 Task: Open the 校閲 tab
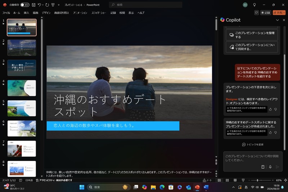122,13
